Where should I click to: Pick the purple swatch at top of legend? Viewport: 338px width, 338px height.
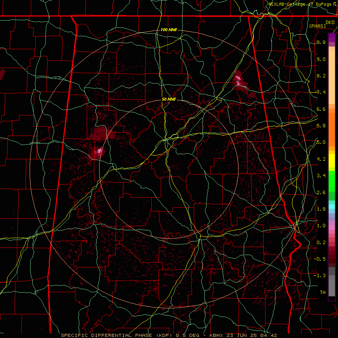(x=332, y=38)
